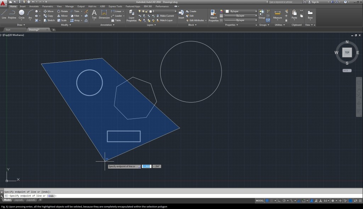
Task: Click Make Current layer button
Action: click(165, 16)
